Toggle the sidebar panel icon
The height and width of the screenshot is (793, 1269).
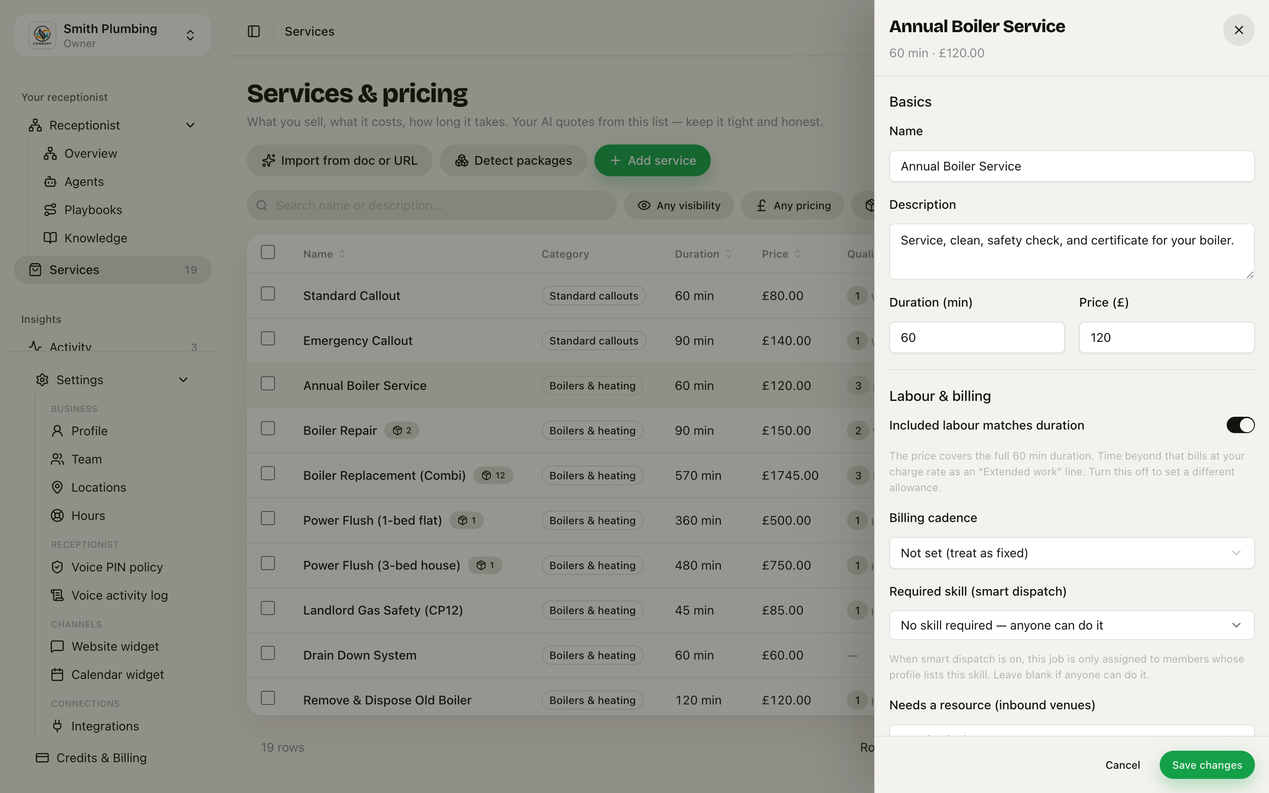click(x=254, y=31)
